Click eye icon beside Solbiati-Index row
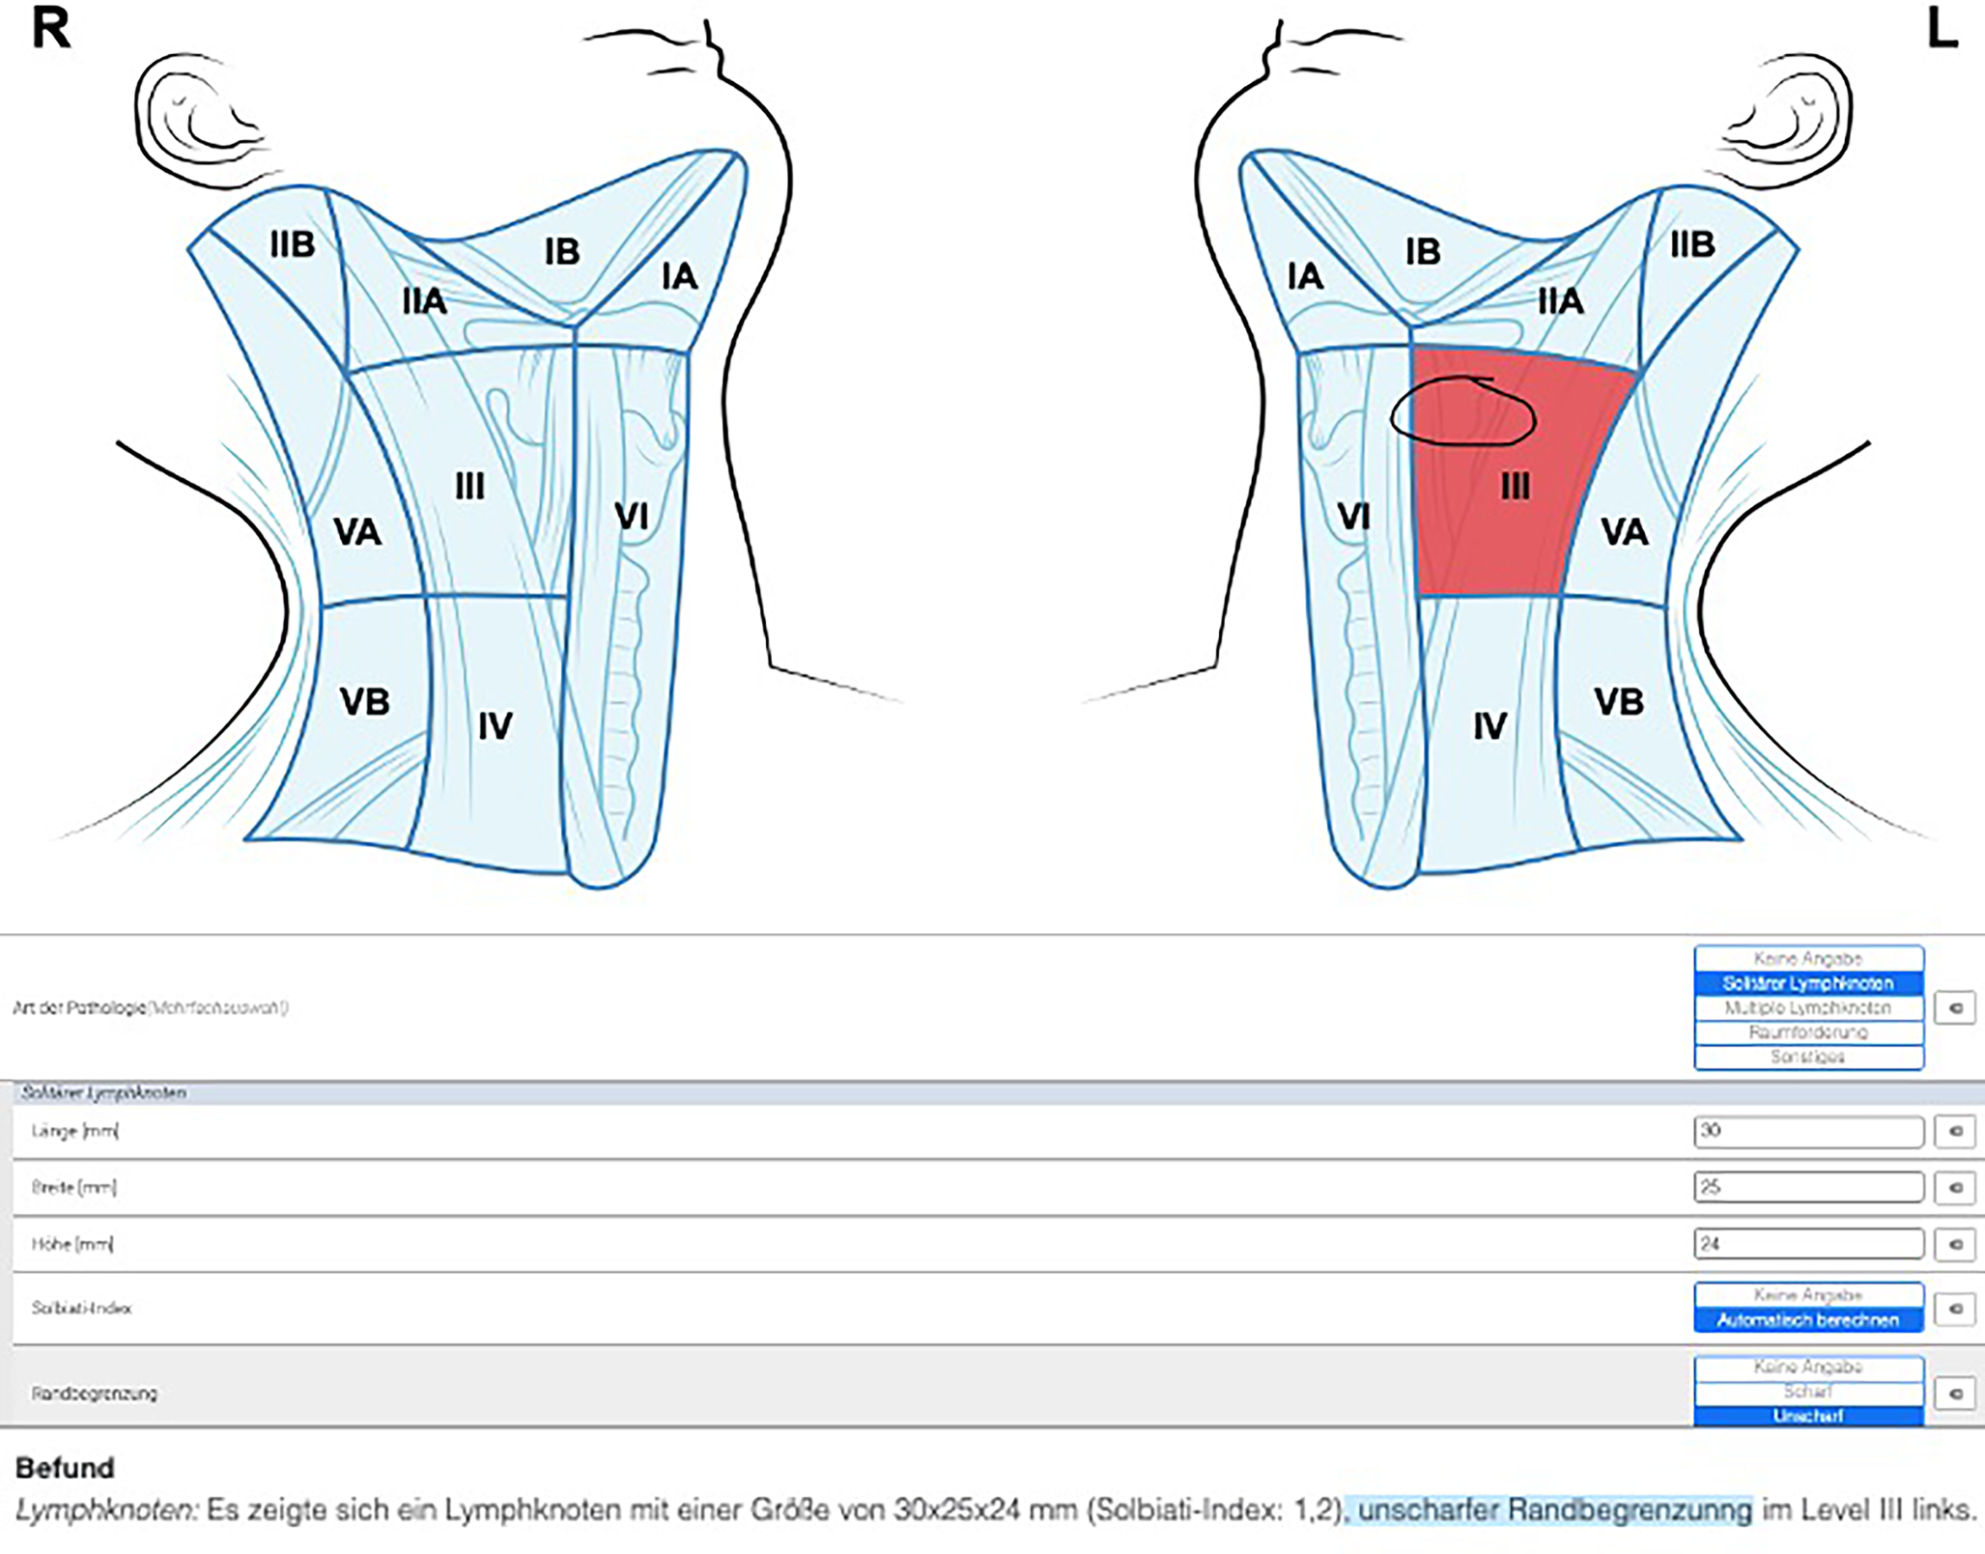 pos(1954,1309)
